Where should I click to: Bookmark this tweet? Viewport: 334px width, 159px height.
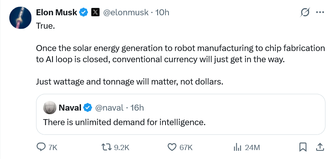pos(303,147)
